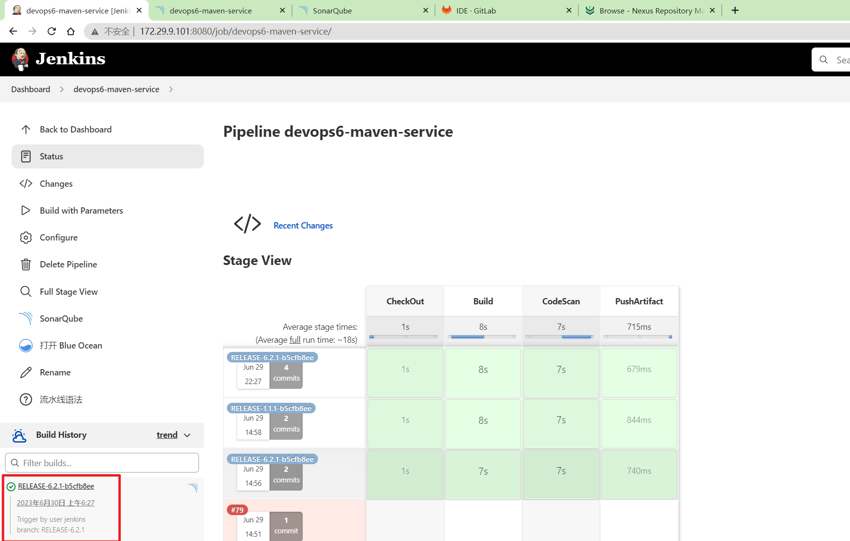Reload the page with the refresh button
Image resolution: width=850 pixels, height=541 pixels.
(x=51, y=31)
